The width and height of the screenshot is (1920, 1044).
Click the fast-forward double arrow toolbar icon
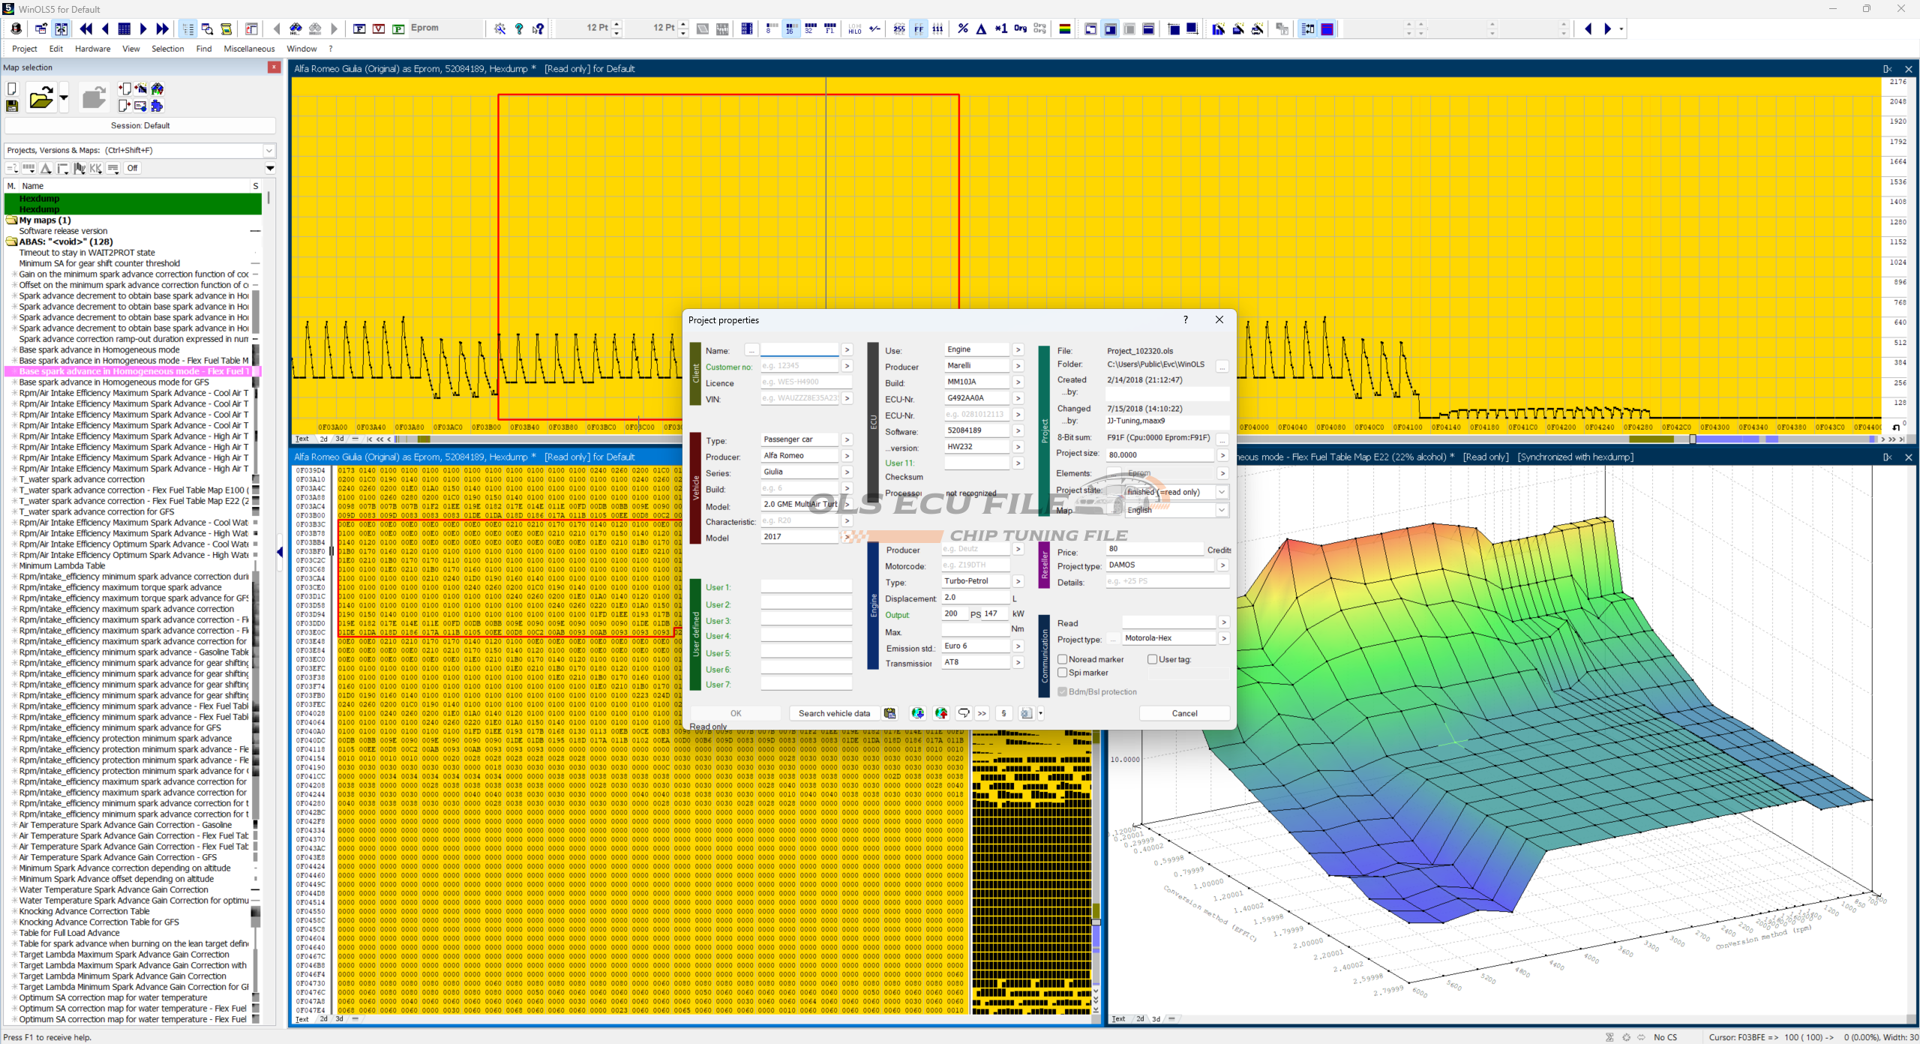click(162, 29)
